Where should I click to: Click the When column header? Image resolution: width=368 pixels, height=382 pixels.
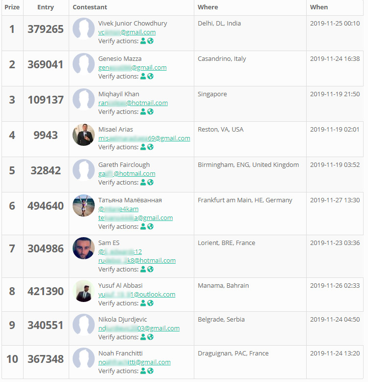pyautogui.click(x=319, y=7)
